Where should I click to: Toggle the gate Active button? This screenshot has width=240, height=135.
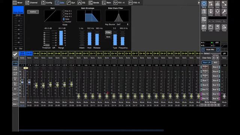tap(33, 12)
